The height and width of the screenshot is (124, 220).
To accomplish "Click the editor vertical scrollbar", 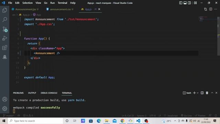I will tap(219, 36).
